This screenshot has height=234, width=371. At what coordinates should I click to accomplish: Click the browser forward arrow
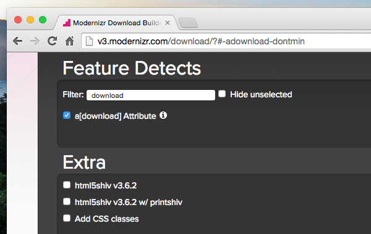pos(35,41)
